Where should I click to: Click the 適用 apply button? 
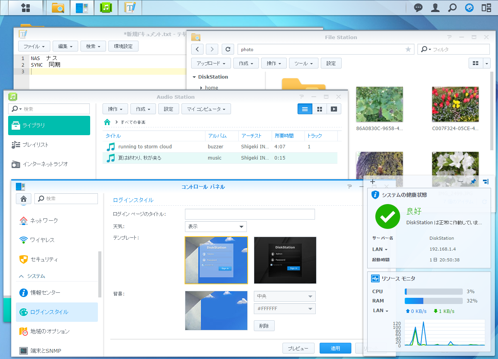[x=335, y=348]
